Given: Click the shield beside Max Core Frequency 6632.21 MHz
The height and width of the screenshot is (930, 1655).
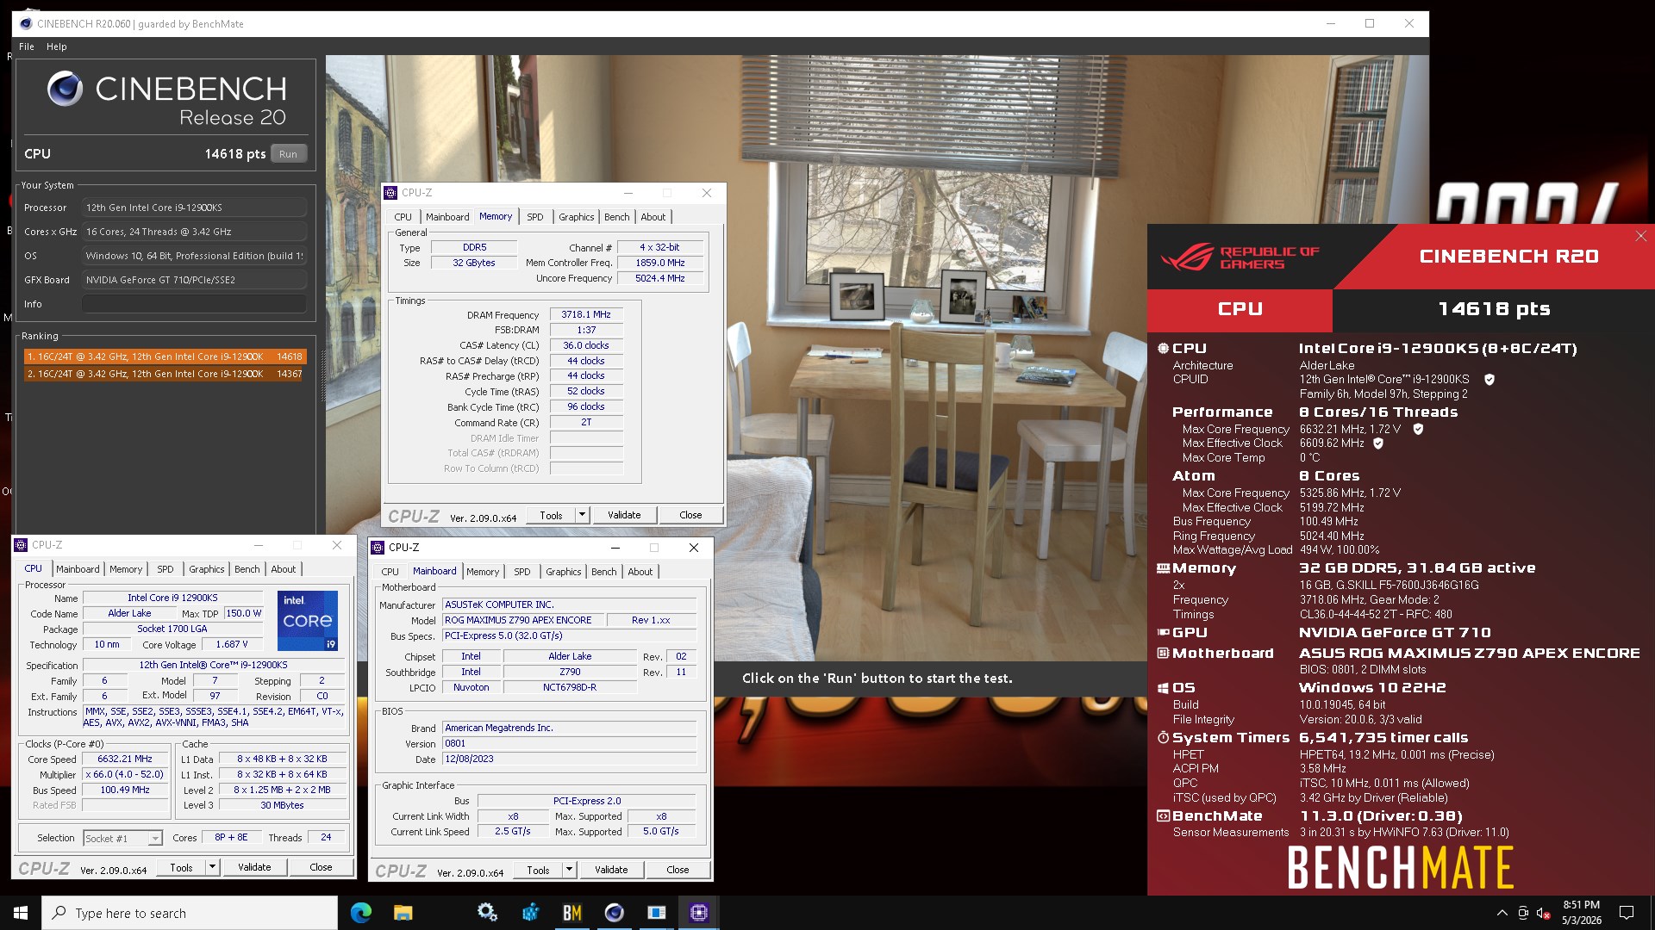Looking at the screenshot, I should [x=1418, y=429].
